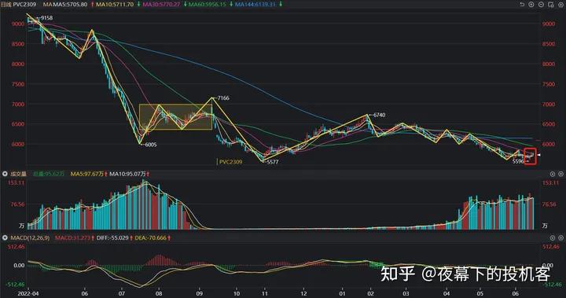
Task: Click the zoom-in plus icon at top right
Action: coord(531,5)
